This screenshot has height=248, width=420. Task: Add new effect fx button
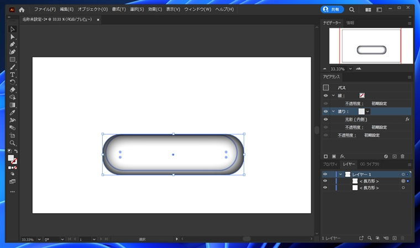click(x=342, y=156)
